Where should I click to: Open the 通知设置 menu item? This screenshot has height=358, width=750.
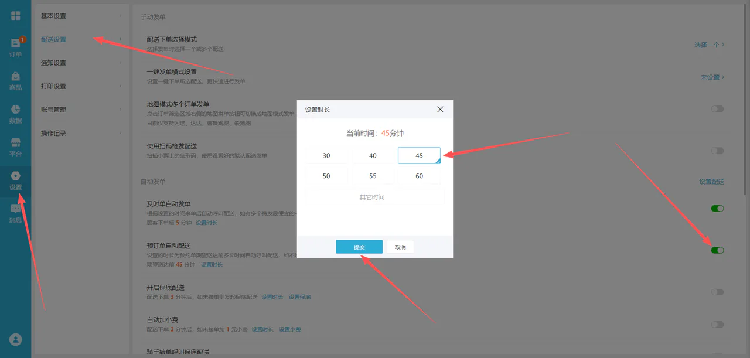point(82,63)
